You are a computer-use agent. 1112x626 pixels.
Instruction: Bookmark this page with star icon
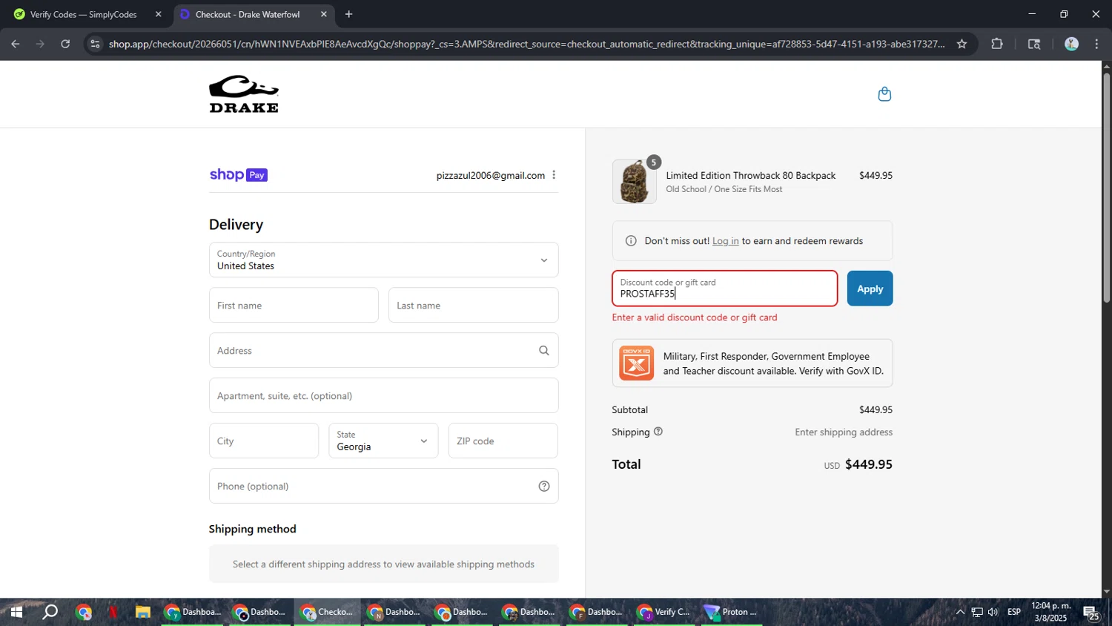pos(962,44)
